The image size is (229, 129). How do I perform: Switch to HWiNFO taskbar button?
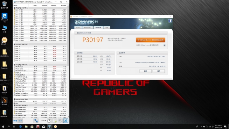click(50, 127)
